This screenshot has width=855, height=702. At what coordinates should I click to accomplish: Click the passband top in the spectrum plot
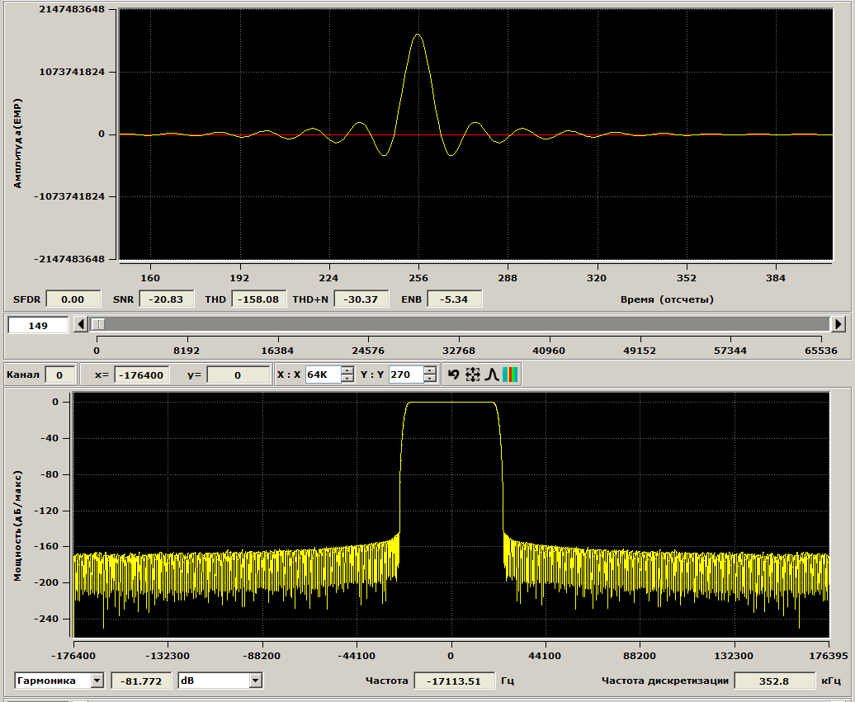[x=451, y=403]
